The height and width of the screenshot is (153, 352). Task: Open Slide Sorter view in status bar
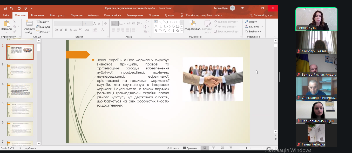point(213,148)
